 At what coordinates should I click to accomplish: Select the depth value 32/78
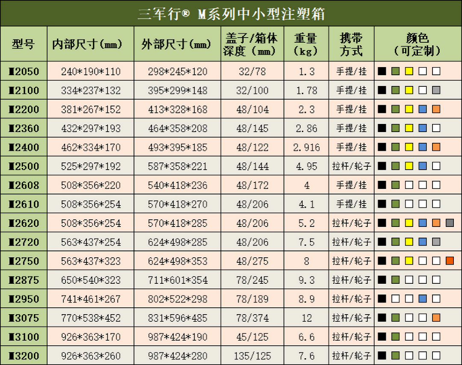tap(252, 71)
